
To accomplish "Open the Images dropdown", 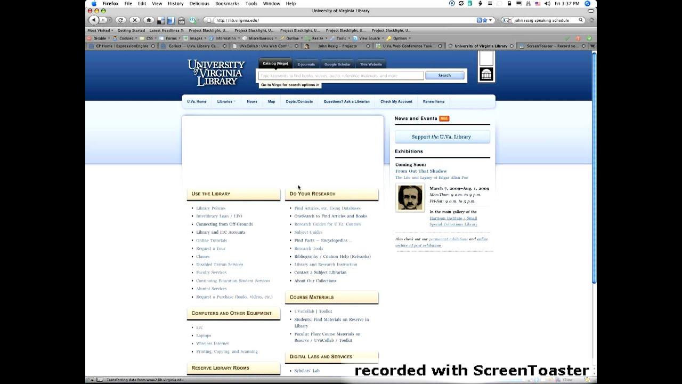I will point(196,38).
